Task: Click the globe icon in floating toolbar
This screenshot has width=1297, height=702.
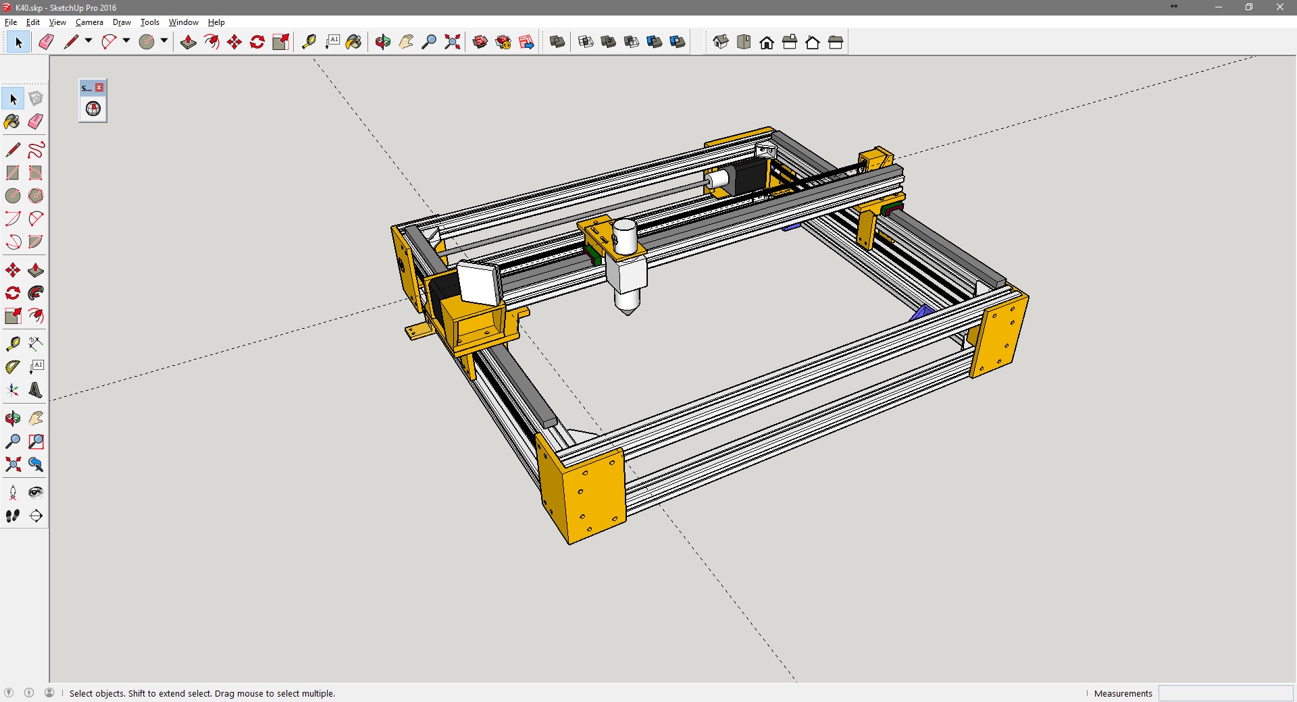Action: coord(93,109)
